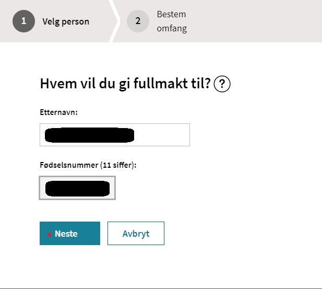Focus the Etternavn input field
The height and width of the screenshot is (289, 322).
114,135
